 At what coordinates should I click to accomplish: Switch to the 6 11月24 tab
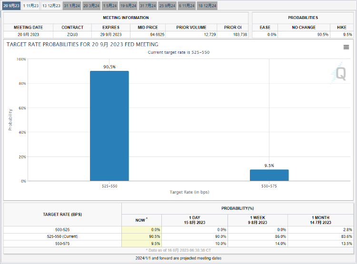click(187, 6)
